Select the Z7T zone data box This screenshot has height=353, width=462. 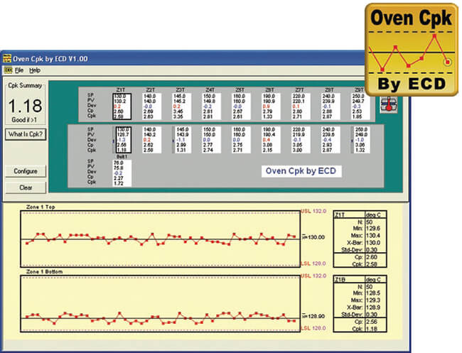pos(301,107)
